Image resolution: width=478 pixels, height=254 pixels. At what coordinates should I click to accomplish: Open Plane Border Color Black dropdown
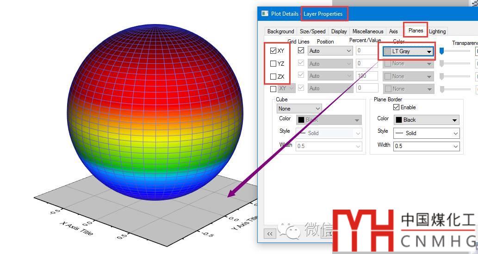pyautogui.click(x=427, y=120)
